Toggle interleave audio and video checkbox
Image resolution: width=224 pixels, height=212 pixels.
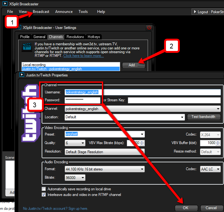coord(44,195)
